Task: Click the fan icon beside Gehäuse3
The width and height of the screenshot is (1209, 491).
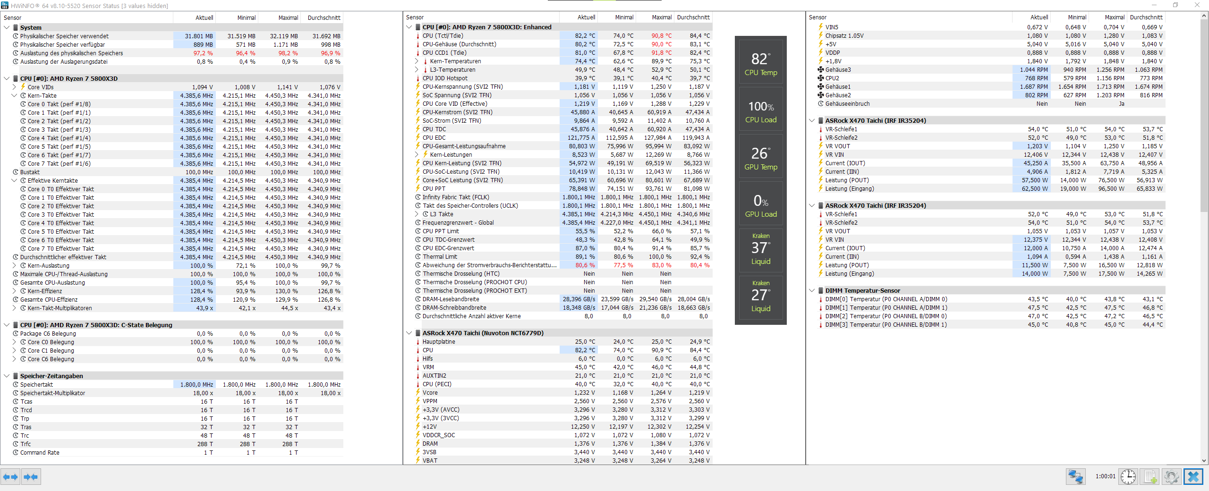Action: point(821,69)
